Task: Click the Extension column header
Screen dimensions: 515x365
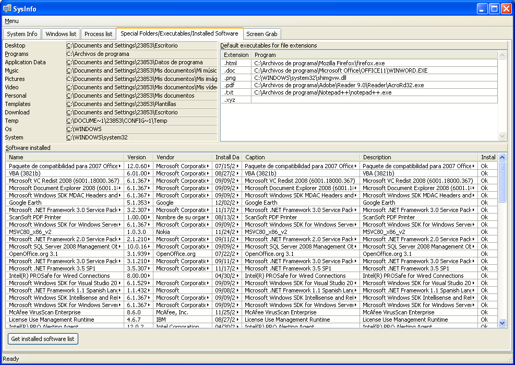Action: [x=236, y=55]
